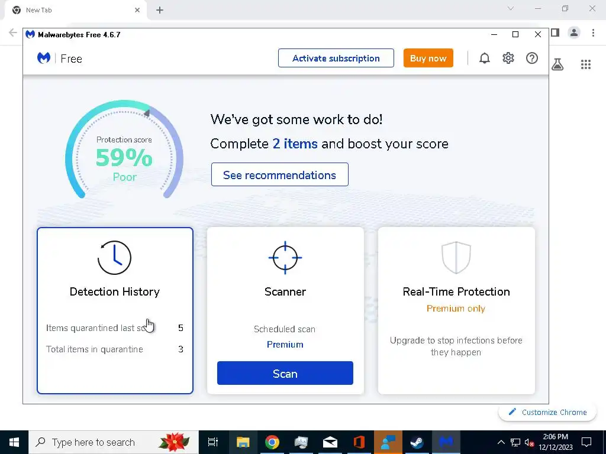
Task: Open the Windows notification center
Action: 586,442
